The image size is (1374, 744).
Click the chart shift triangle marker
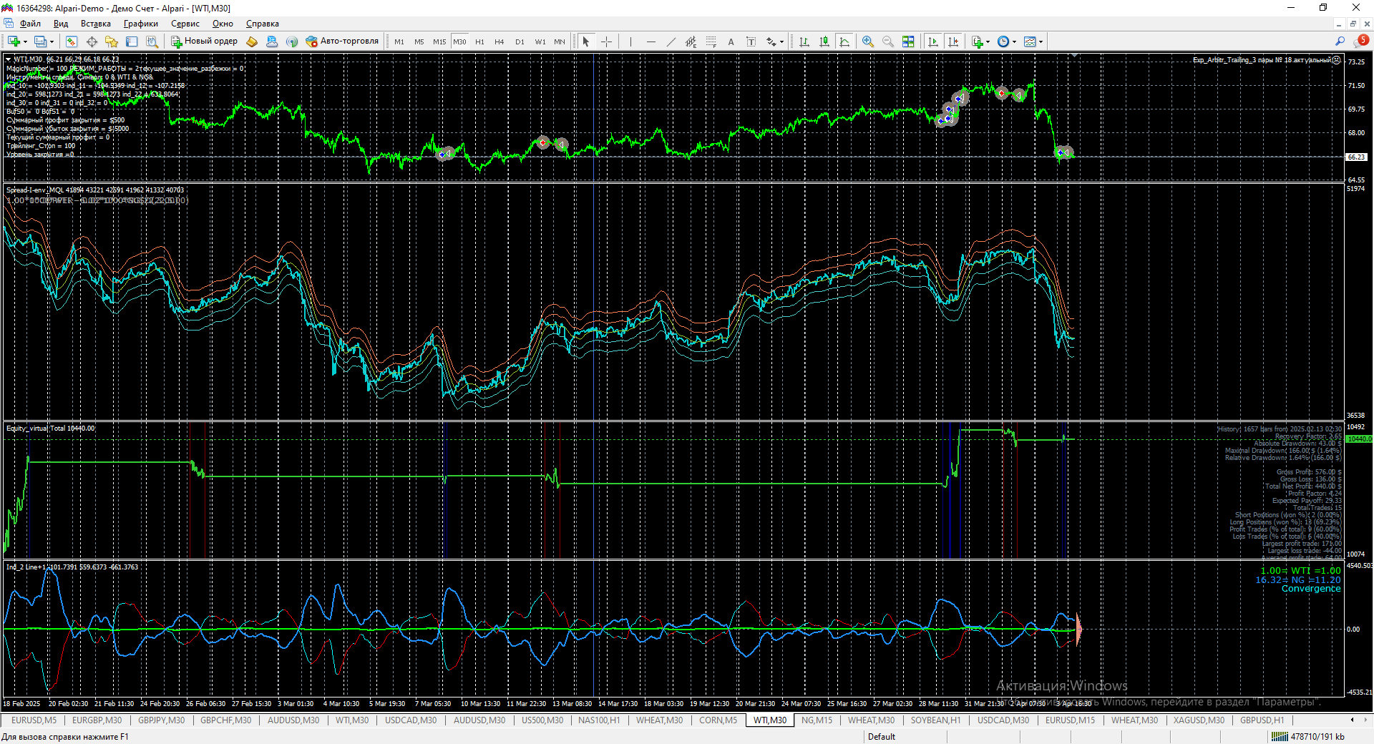pos(1074,55)
